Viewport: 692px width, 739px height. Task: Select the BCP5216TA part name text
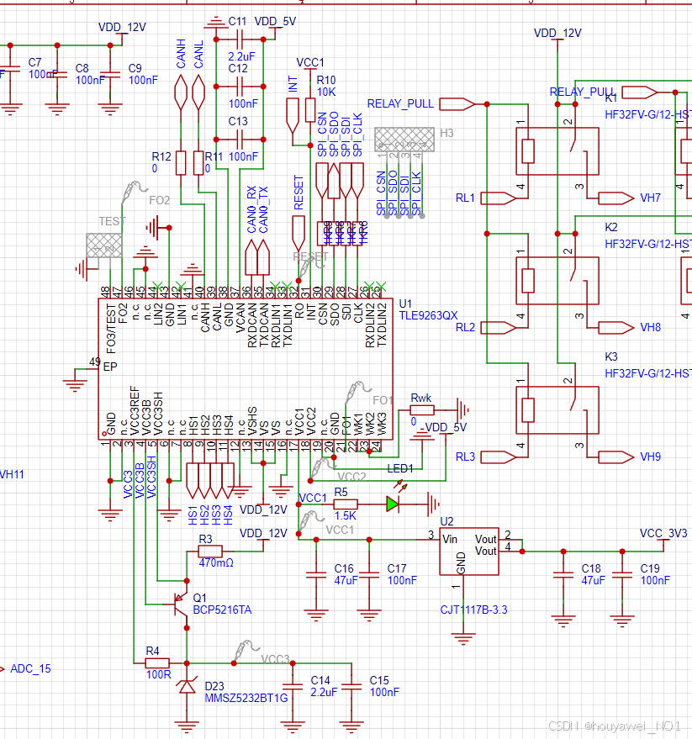click(223, 610)
